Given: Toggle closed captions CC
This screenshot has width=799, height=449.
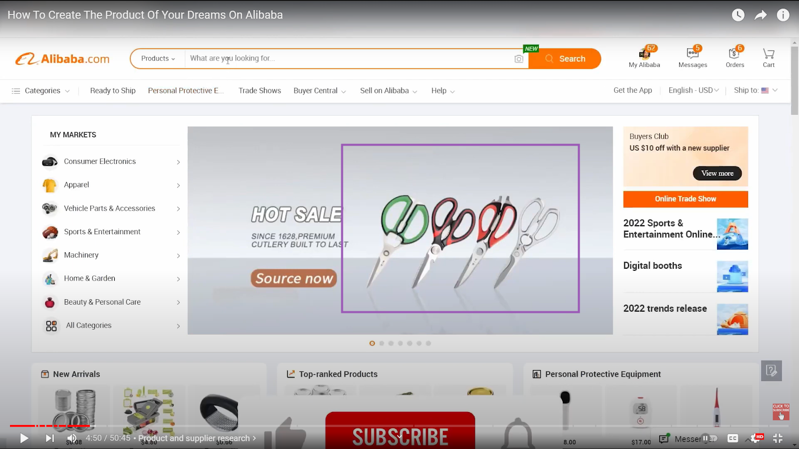Looking at the screenshot, I should pos(733,438).
